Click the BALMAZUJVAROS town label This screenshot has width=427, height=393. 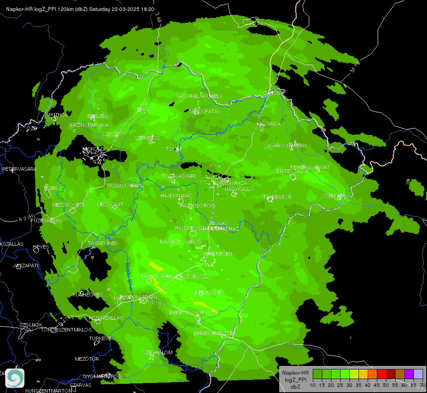coord(180,241)
